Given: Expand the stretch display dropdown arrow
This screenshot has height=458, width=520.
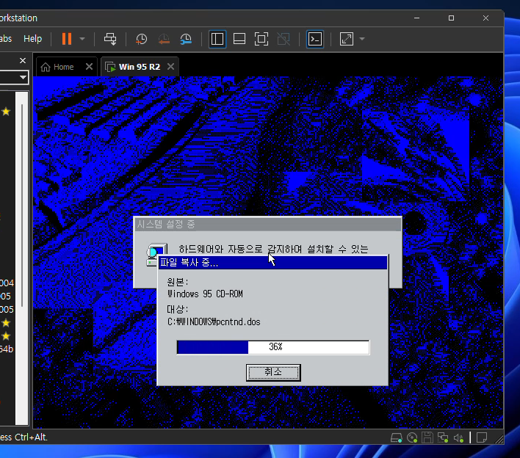Looking at the screenshot, I should pos(362,39).
